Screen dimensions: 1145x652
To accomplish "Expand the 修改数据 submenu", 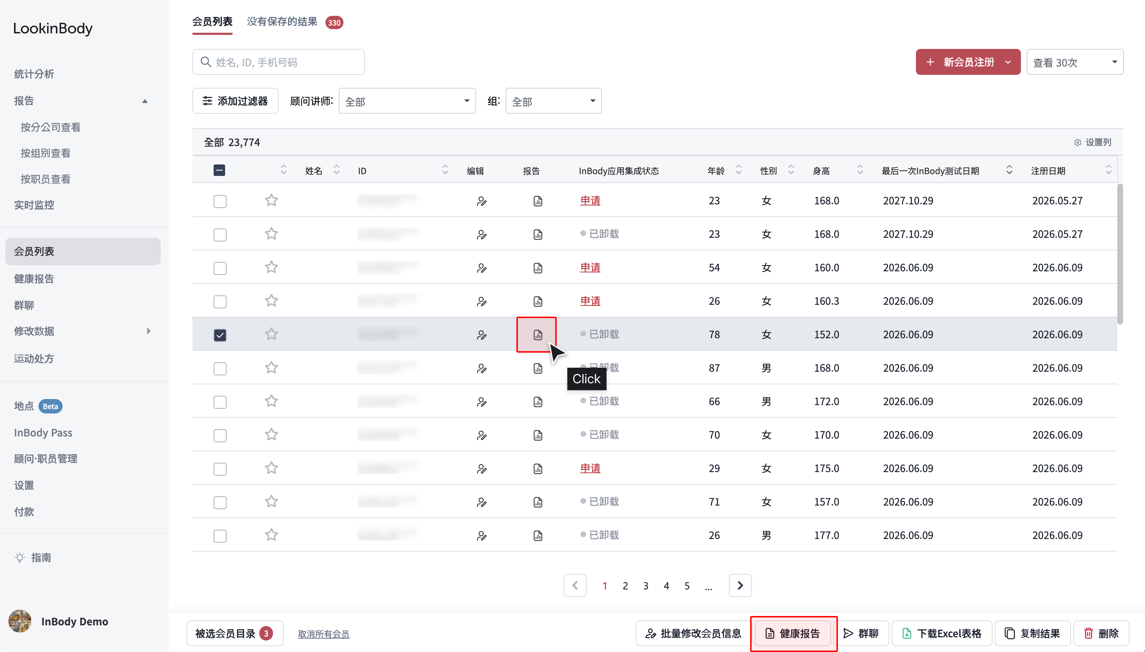I will [x=149, y=331].
